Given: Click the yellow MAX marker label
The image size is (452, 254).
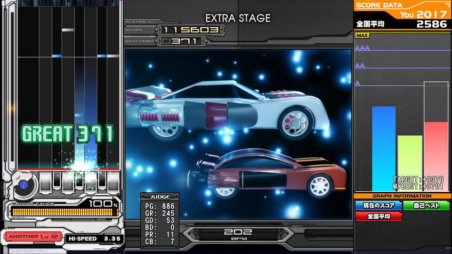Looking at the screenshot, I should pos(362,35).
